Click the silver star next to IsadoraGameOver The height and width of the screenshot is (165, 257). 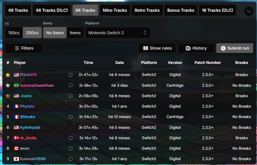(x=8, y=85)
